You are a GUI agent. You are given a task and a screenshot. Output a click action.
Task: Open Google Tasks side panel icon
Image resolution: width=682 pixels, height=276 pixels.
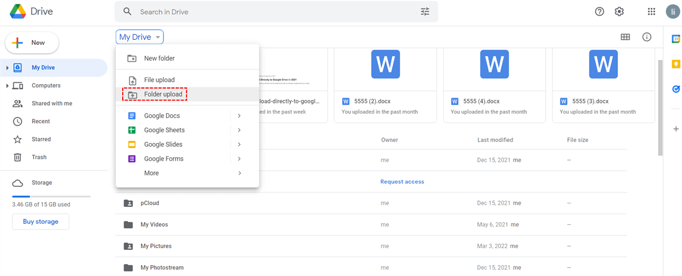(676, 89)
